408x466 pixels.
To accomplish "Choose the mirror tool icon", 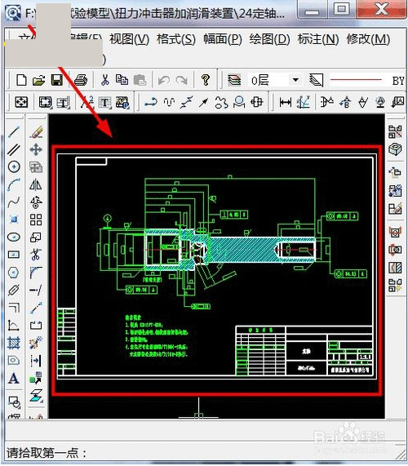I will pyautogui.click(x=36, y=184).
